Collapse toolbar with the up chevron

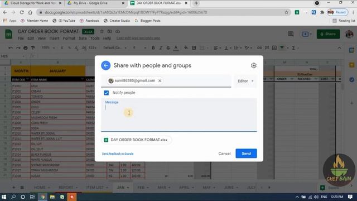tap(340, 48)
